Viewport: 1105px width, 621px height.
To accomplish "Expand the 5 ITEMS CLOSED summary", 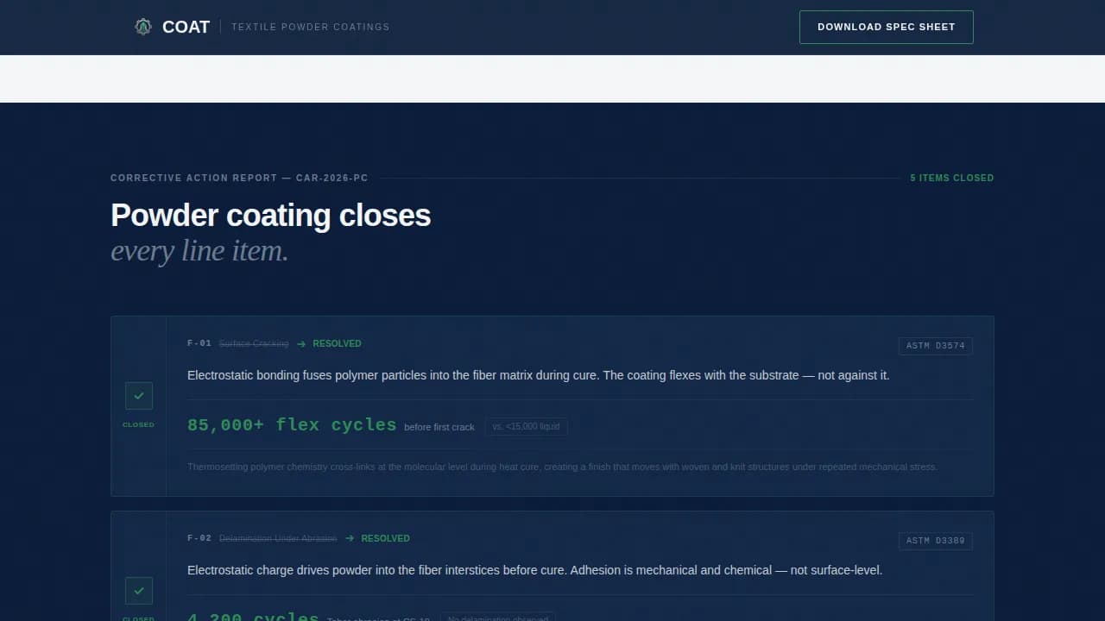I will coord(952,178).
